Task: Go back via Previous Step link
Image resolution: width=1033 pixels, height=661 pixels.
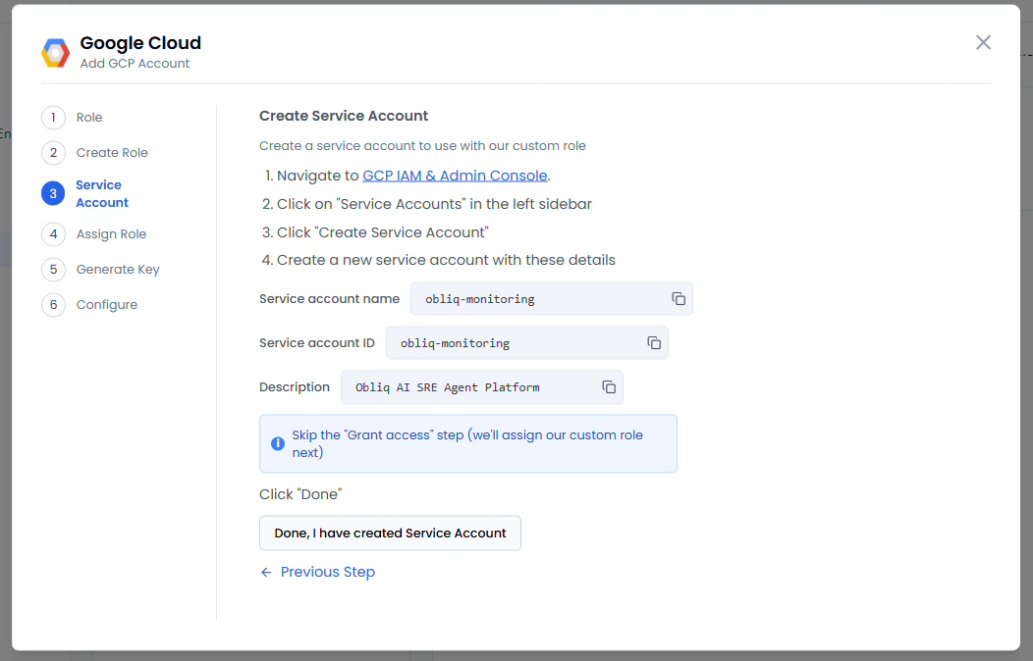Action: tap(327, 572)
